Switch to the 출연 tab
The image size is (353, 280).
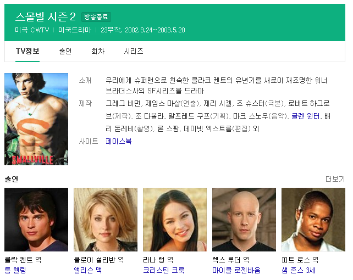[x=65, y=52]
